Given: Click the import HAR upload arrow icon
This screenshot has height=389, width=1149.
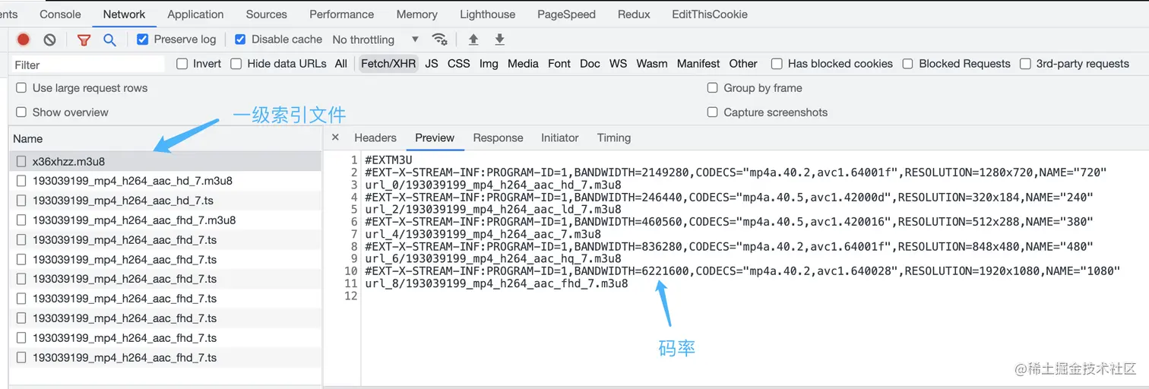Looking at the screenshot, I should (x=473, y=40).
